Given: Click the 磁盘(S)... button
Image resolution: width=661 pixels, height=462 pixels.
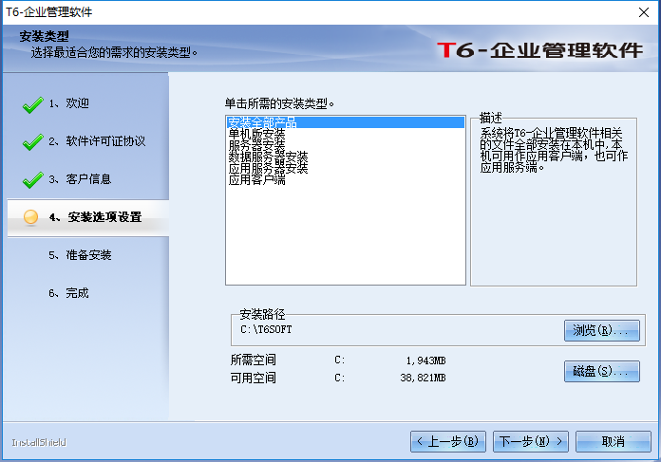Looking at the screenshot, I should 601,371.
